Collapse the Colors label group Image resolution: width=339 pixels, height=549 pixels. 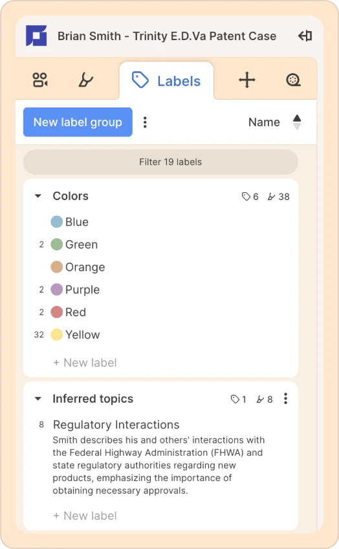coord(38,196)
